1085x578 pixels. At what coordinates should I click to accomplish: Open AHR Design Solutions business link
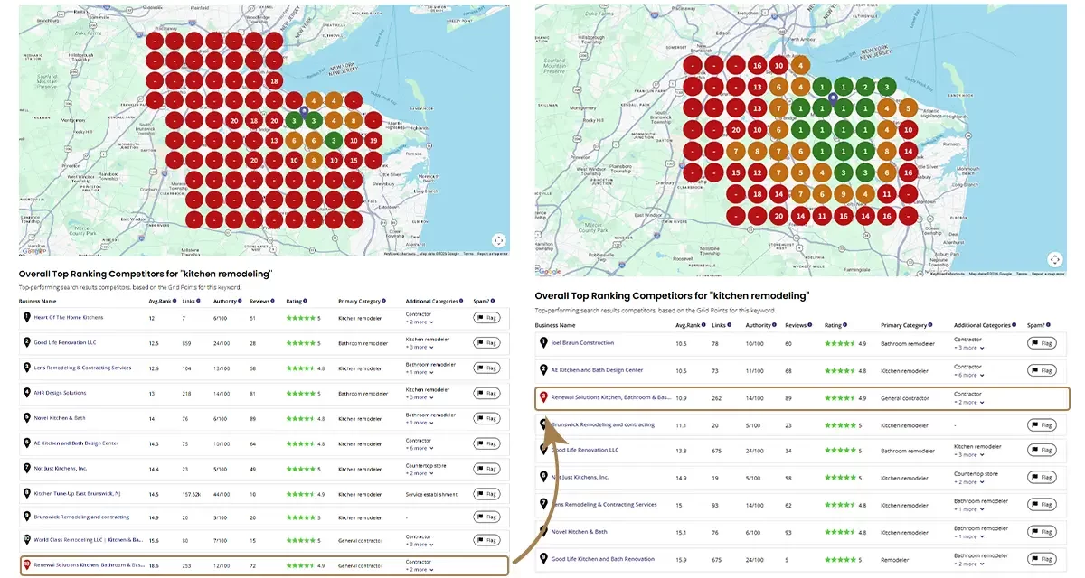pyautogui.click(x=61, y=393)
